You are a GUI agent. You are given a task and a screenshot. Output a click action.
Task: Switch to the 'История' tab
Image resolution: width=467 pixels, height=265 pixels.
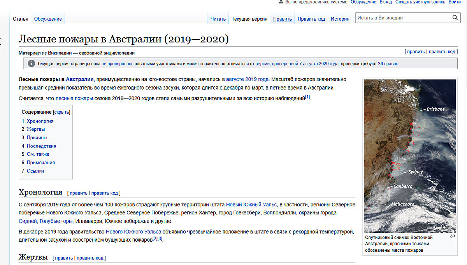[x=340, y=19]
